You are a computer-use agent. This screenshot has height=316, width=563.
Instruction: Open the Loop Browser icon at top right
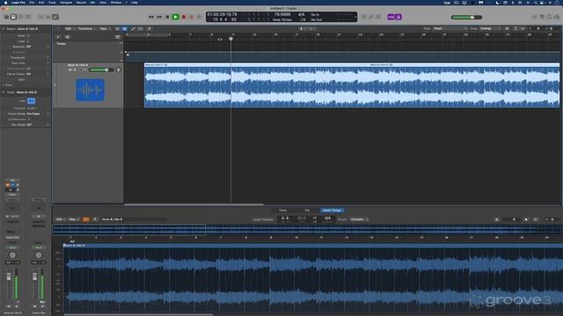549,17
